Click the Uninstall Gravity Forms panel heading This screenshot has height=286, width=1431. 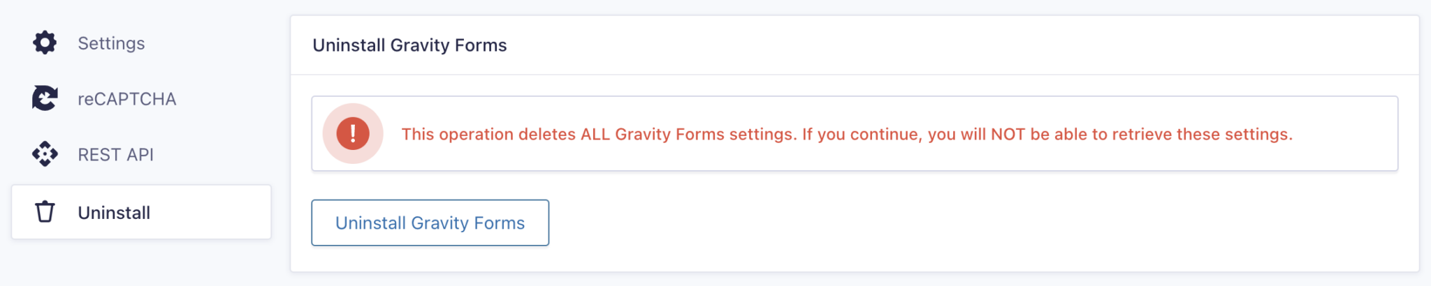click(x=409, y=45)
